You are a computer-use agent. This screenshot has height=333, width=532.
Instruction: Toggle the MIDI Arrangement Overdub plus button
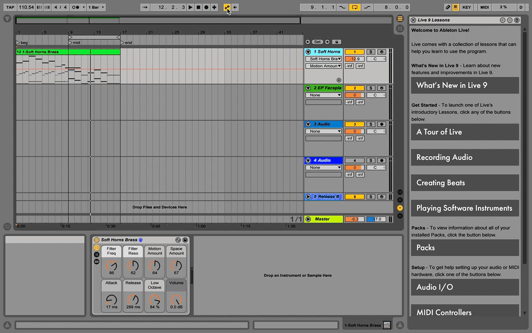(x=214, y=7)
